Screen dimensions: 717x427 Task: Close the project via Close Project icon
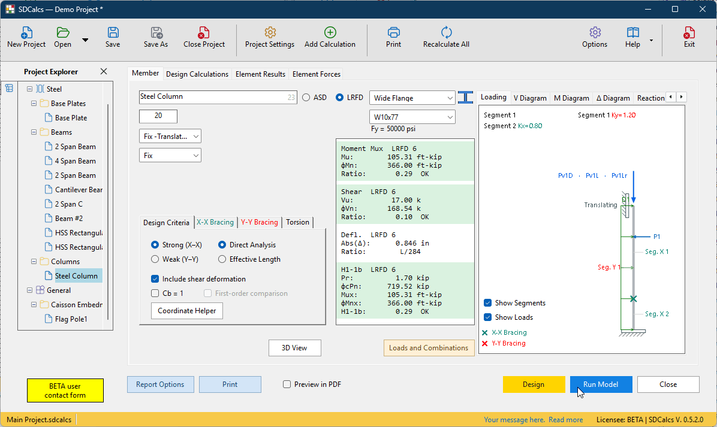click(x=203, y=32)
